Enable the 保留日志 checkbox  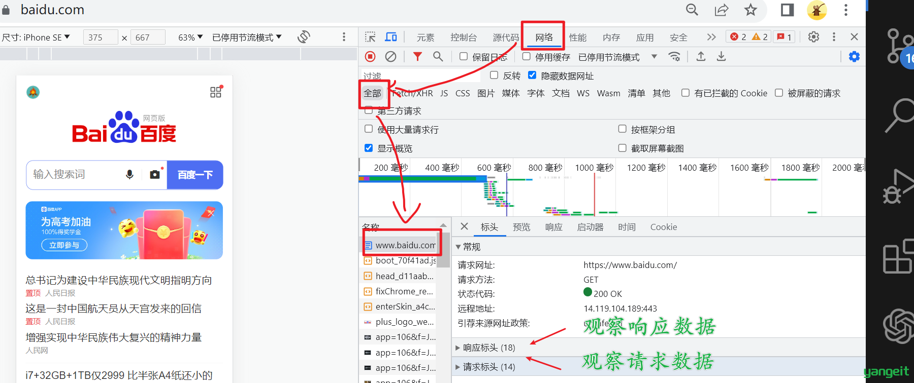[x=464, y=56]
